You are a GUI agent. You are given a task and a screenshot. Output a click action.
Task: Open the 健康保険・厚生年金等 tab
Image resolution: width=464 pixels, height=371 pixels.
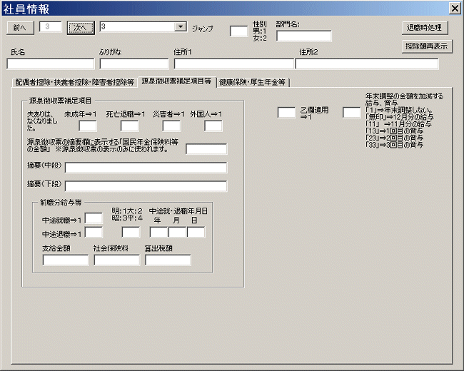(x=252, y=83)
